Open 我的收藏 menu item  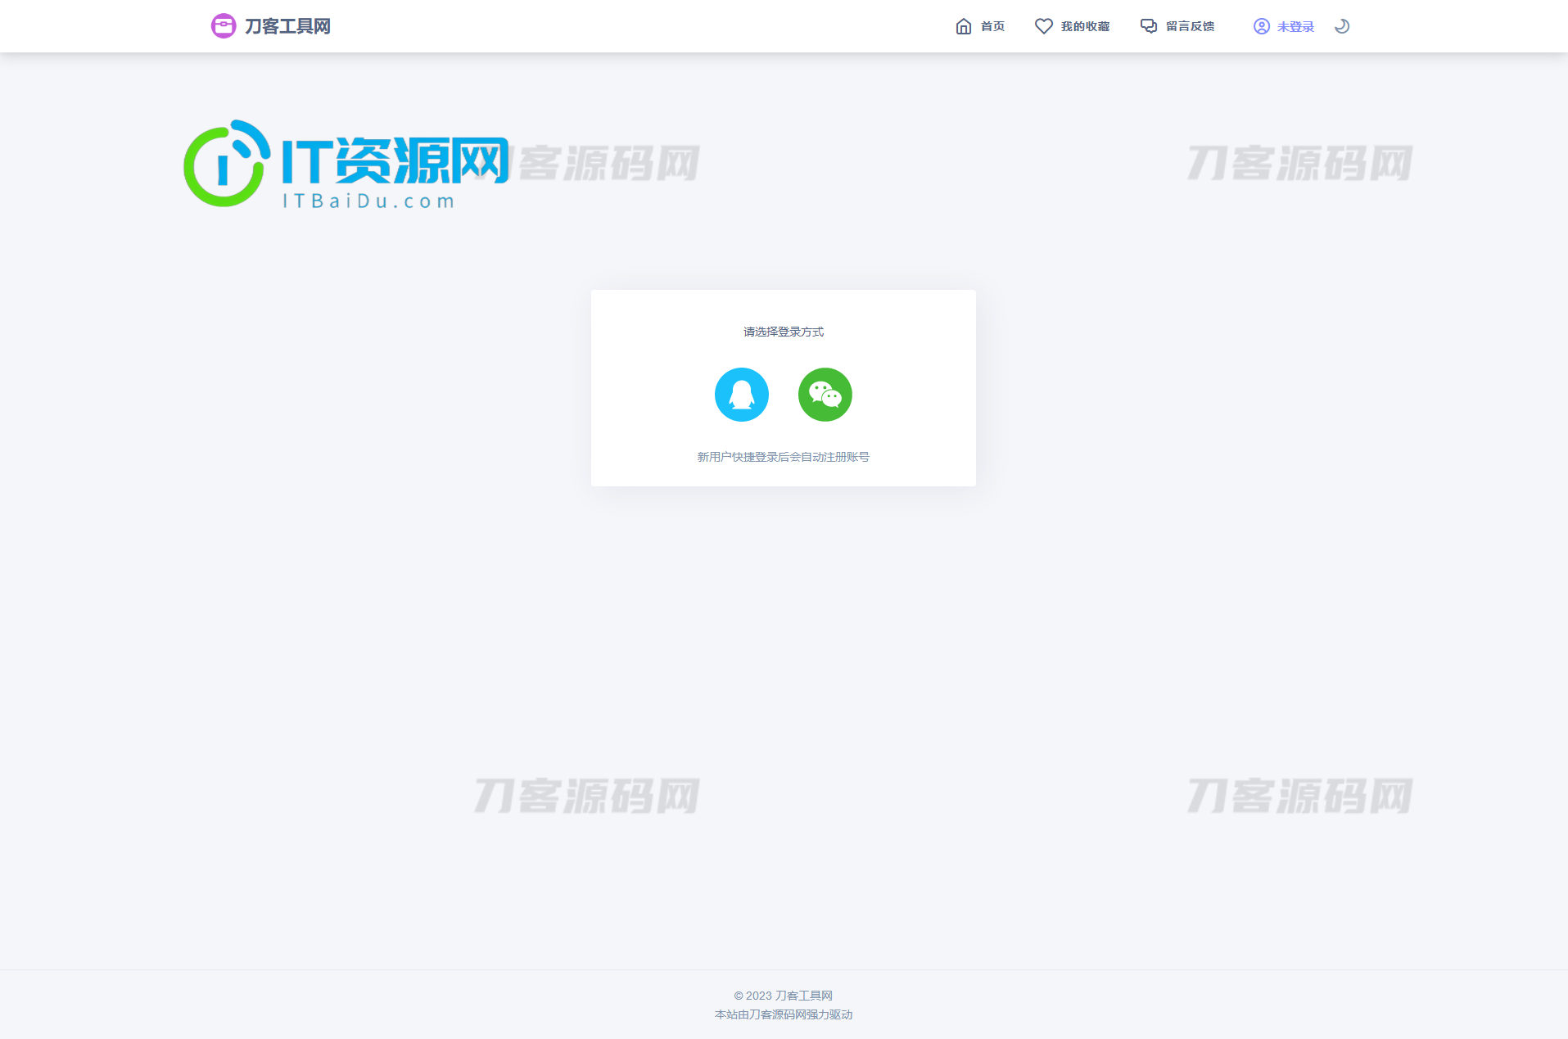point(1085,26)
